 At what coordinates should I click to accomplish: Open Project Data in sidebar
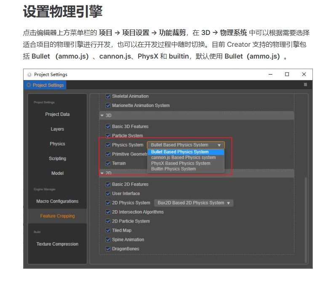(x=57, y=114)
